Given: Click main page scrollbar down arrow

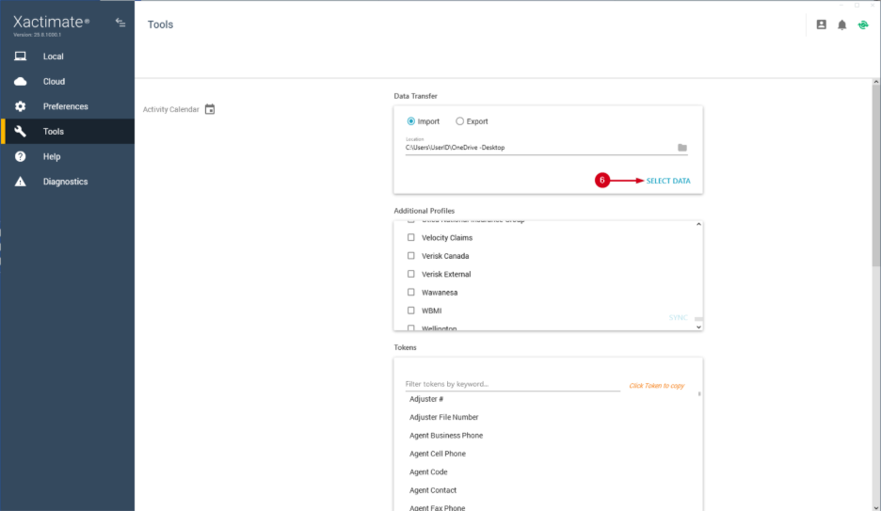Looking at the screenshot, I should pos(875,507).
